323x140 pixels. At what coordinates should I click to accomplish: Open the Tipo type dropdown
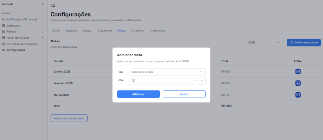tap(167, 72)
